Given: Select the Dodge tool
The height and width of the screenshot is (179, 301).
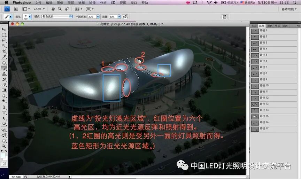Looking at the screenshot, I should coord(4,101).
